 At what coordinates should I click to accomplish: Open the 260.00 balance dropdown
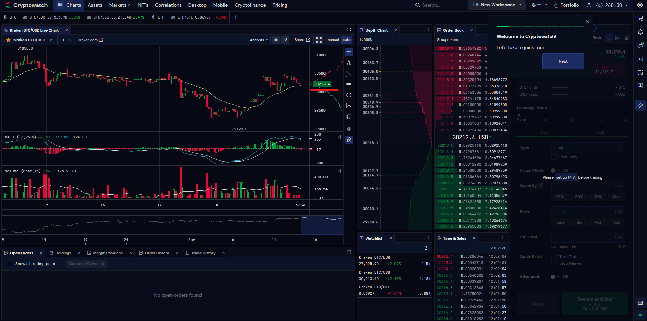pyautogui.click(x=612, y=5)
